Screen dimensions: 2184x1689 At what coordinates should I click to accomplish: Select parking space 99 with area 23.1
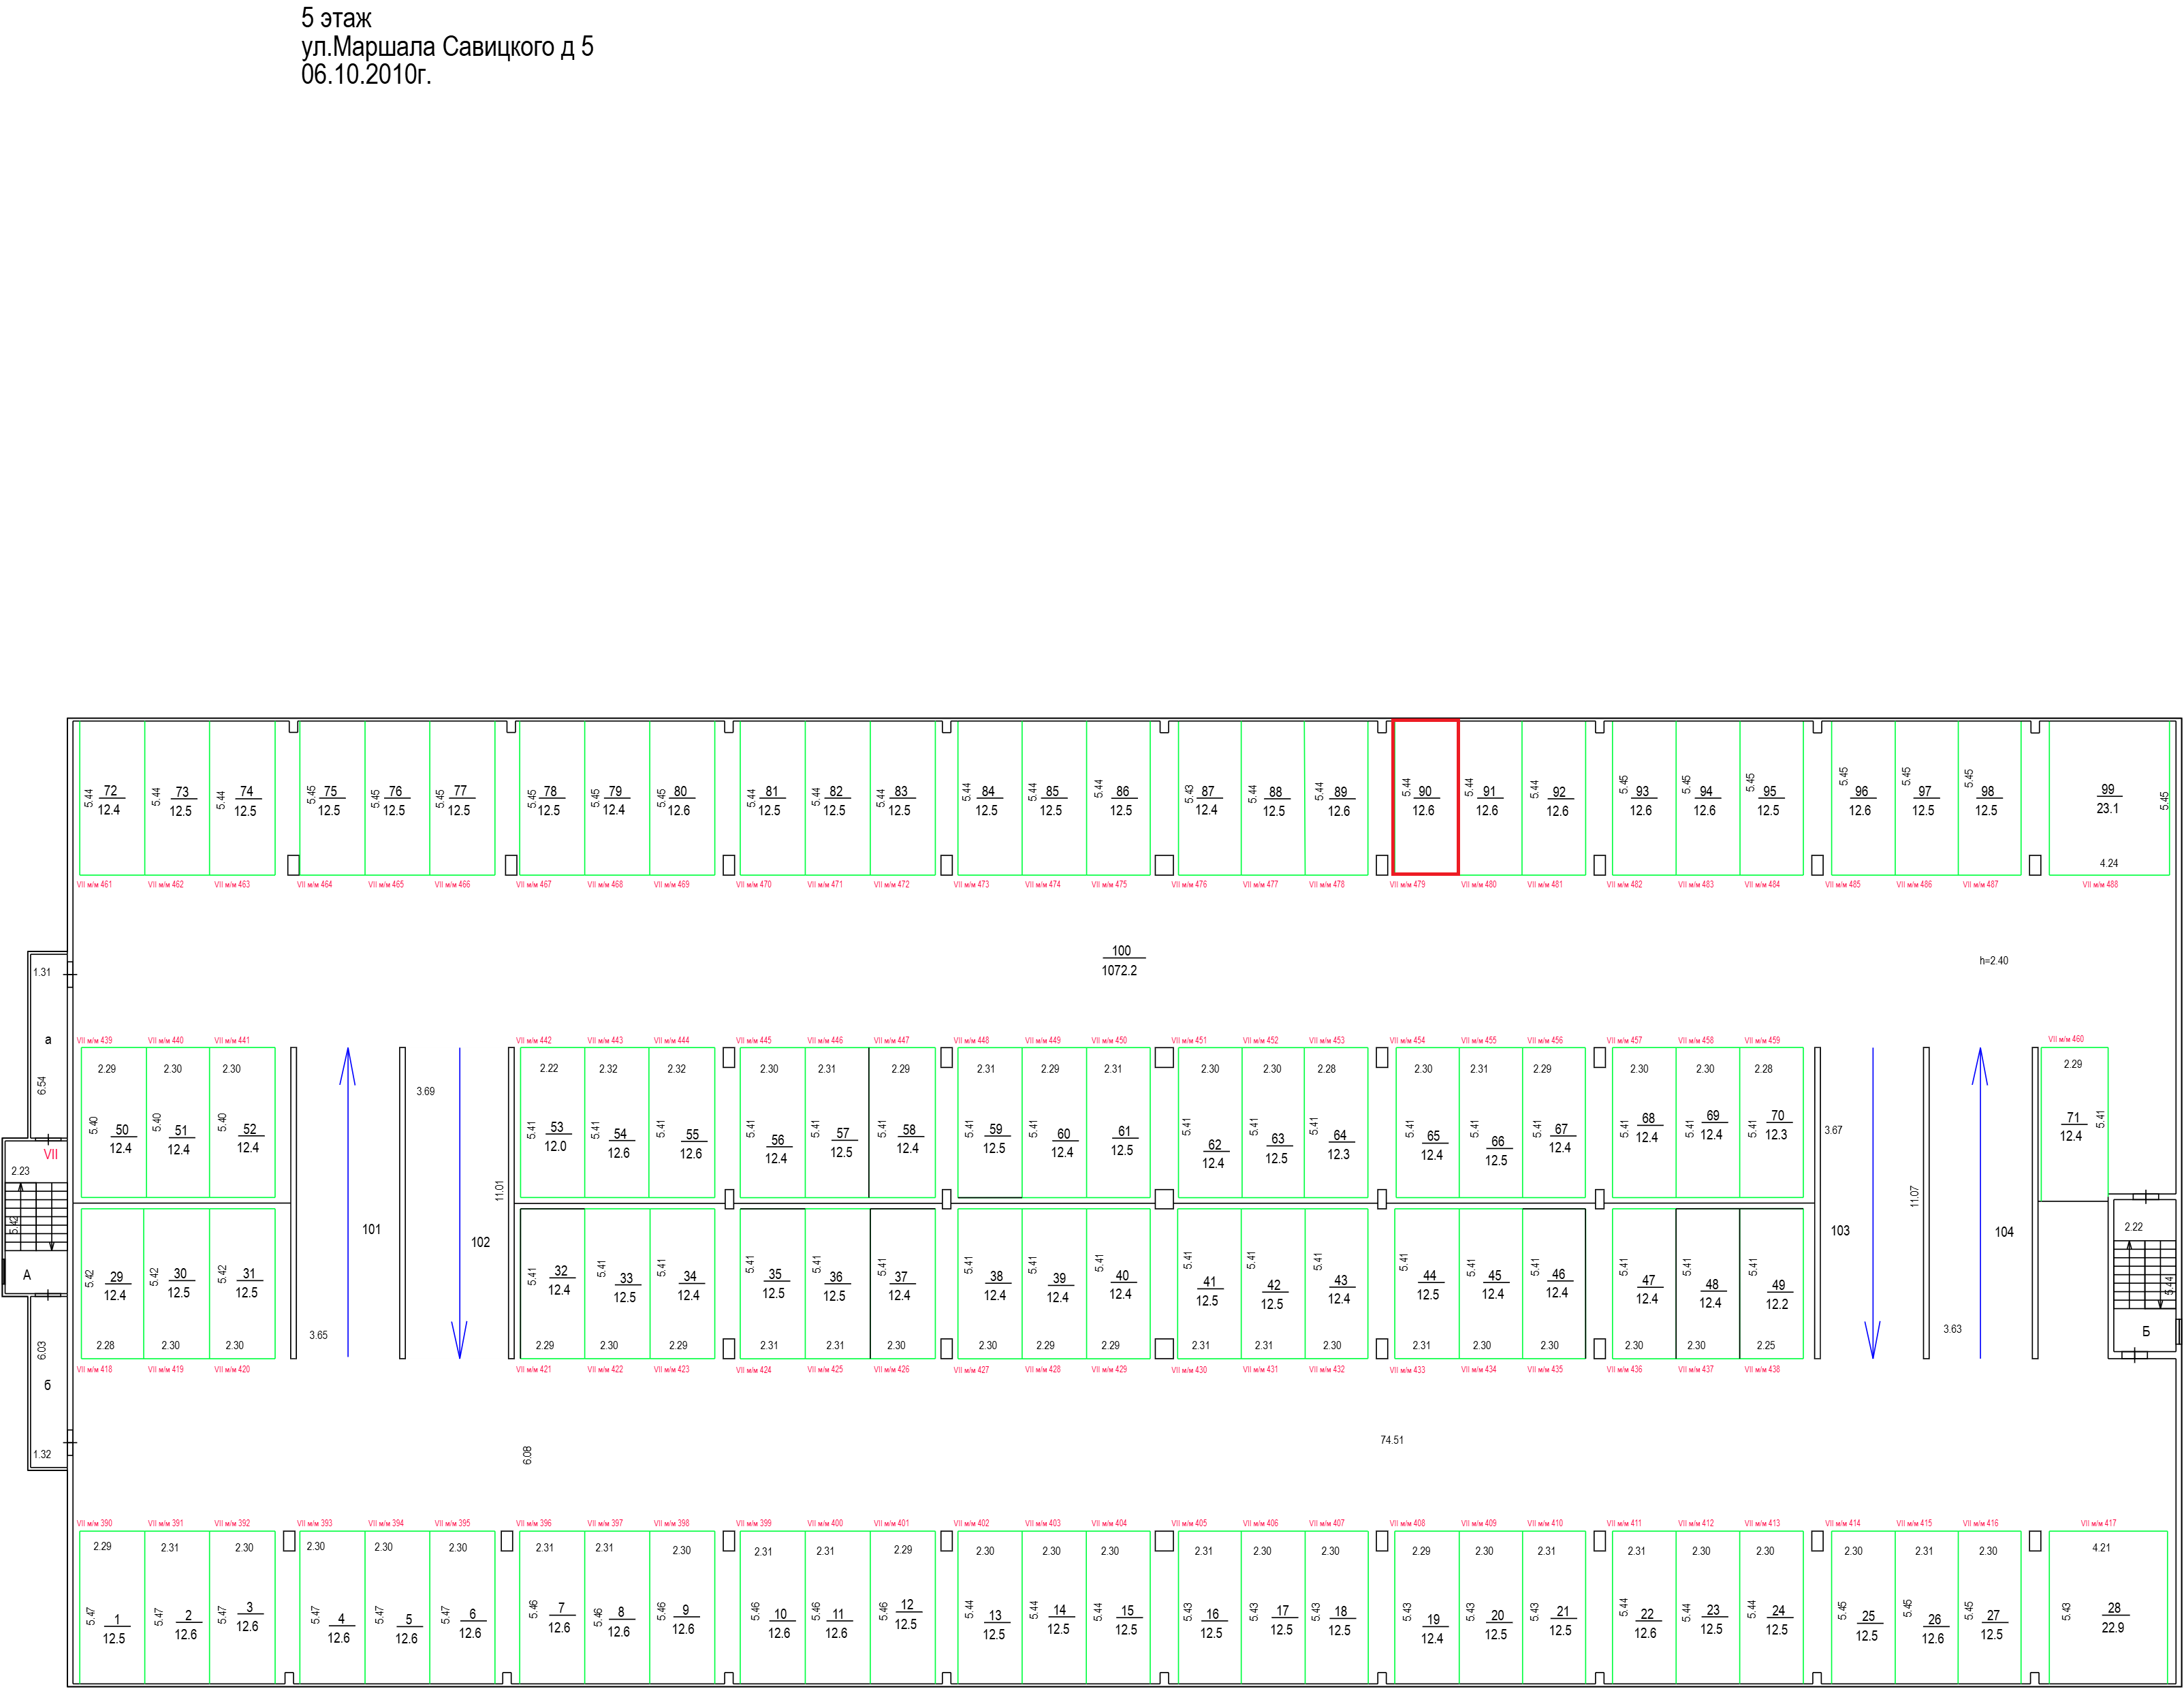point(2109,798)
